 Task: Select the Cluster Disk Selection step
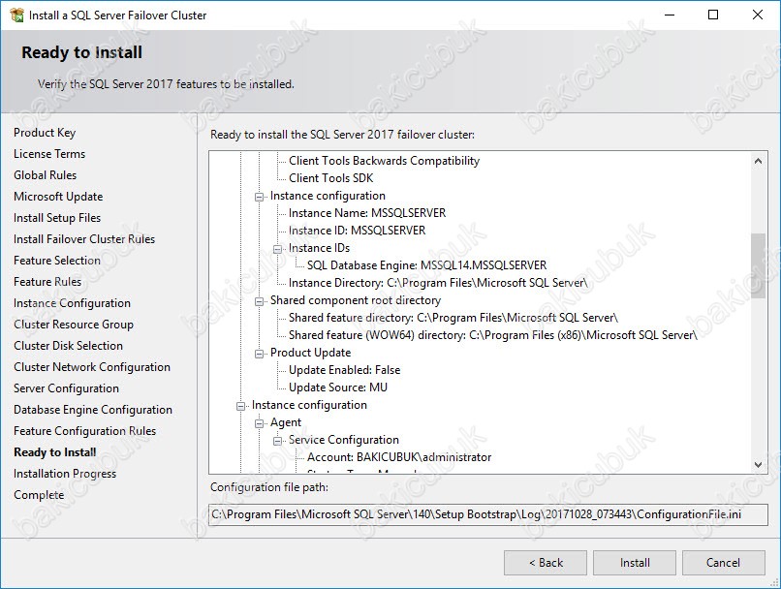(x=68, y=346)
